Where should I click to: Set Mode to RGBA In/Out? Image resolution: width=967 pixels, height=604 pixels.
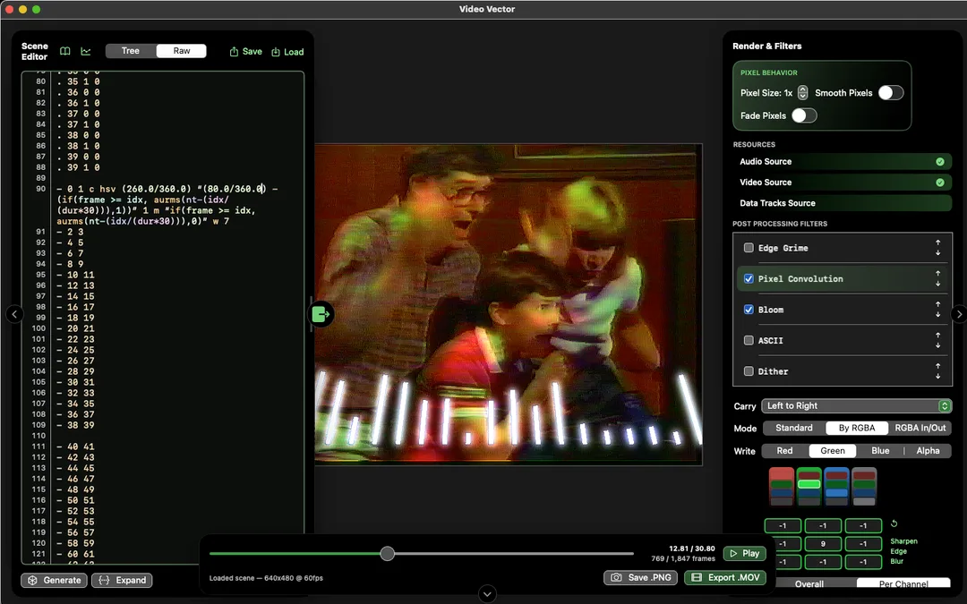click(x=920, y=428)
